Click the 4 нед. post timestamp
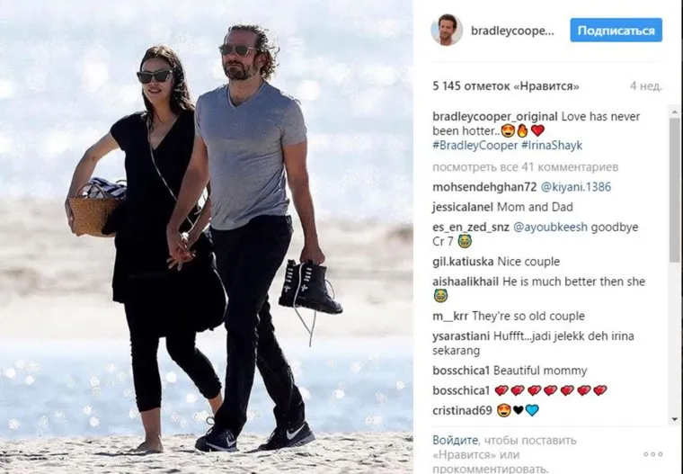This screenshot has height=474, width=683. point(646,86)
